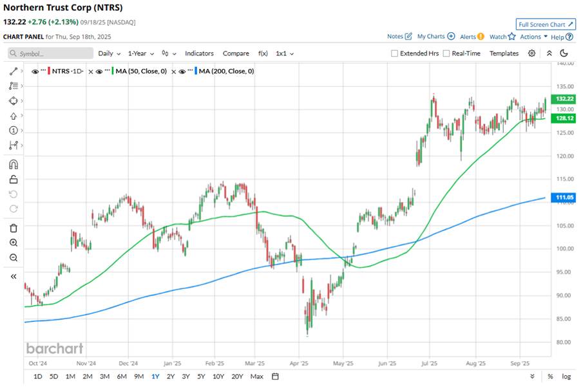Open the f(x) expressions tool
Screen dimensions: 581x392
263,53
